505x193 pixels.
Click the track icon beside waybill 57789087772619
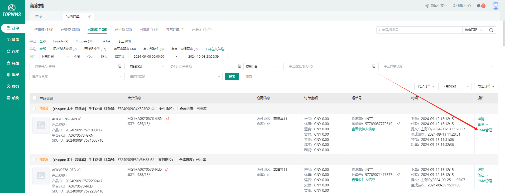(398, 124)
